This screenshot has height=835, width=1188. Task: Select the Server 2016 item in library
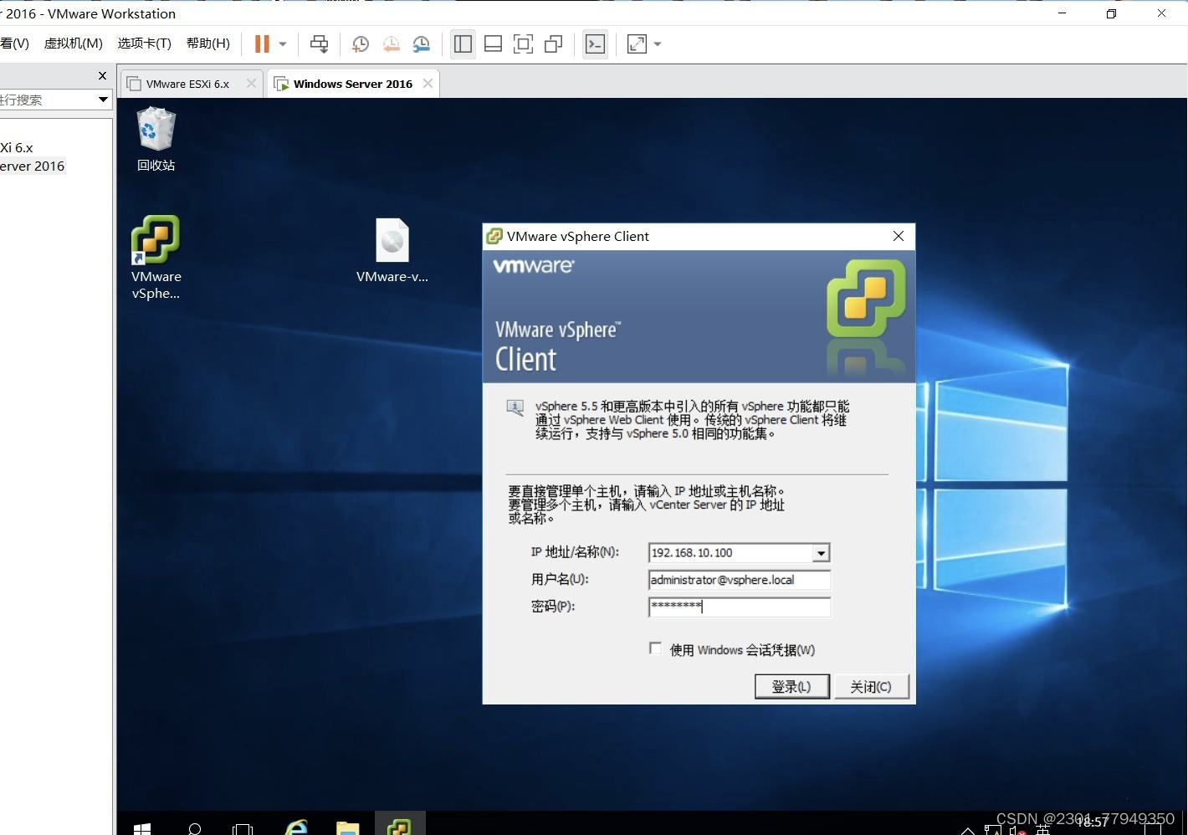point(33,166)
